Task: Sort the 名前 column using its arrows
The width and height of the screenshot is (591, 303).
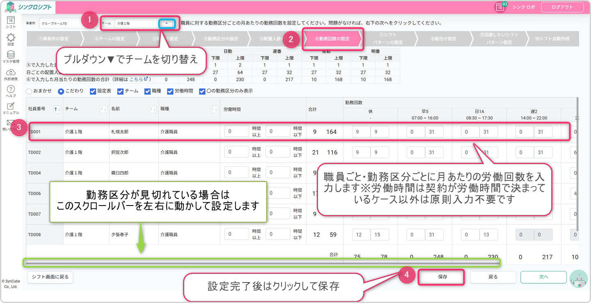Action: point(153,109)
